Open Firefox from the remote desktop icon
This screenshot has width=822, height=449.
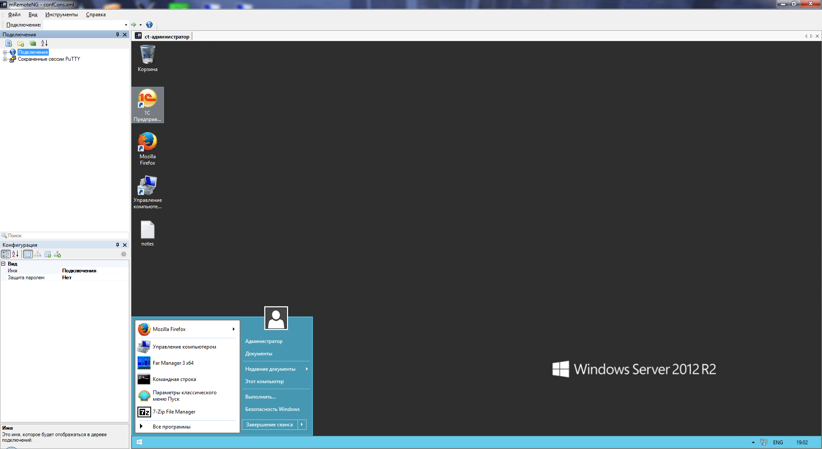coord(147,148)
